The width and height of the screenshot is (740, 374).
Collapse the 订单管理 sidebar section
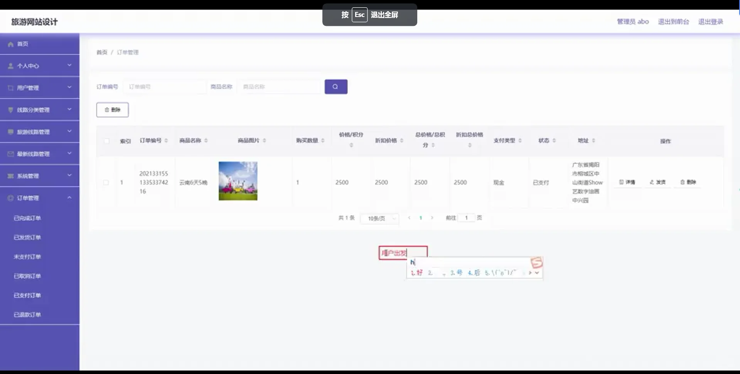[x=69, y=197]
